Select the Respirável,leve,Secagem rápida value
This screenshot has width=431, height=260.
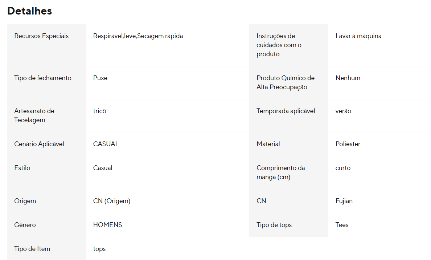pos(138,36)
